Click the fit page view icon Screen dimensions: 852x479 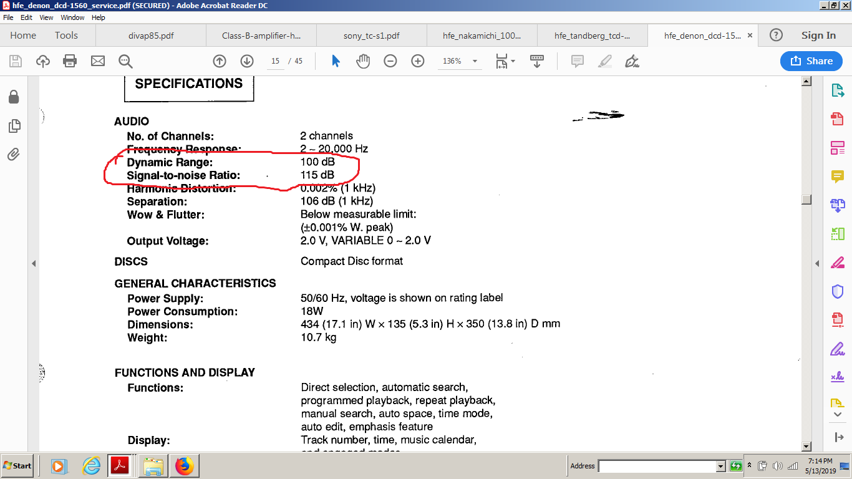pos(501,61)
